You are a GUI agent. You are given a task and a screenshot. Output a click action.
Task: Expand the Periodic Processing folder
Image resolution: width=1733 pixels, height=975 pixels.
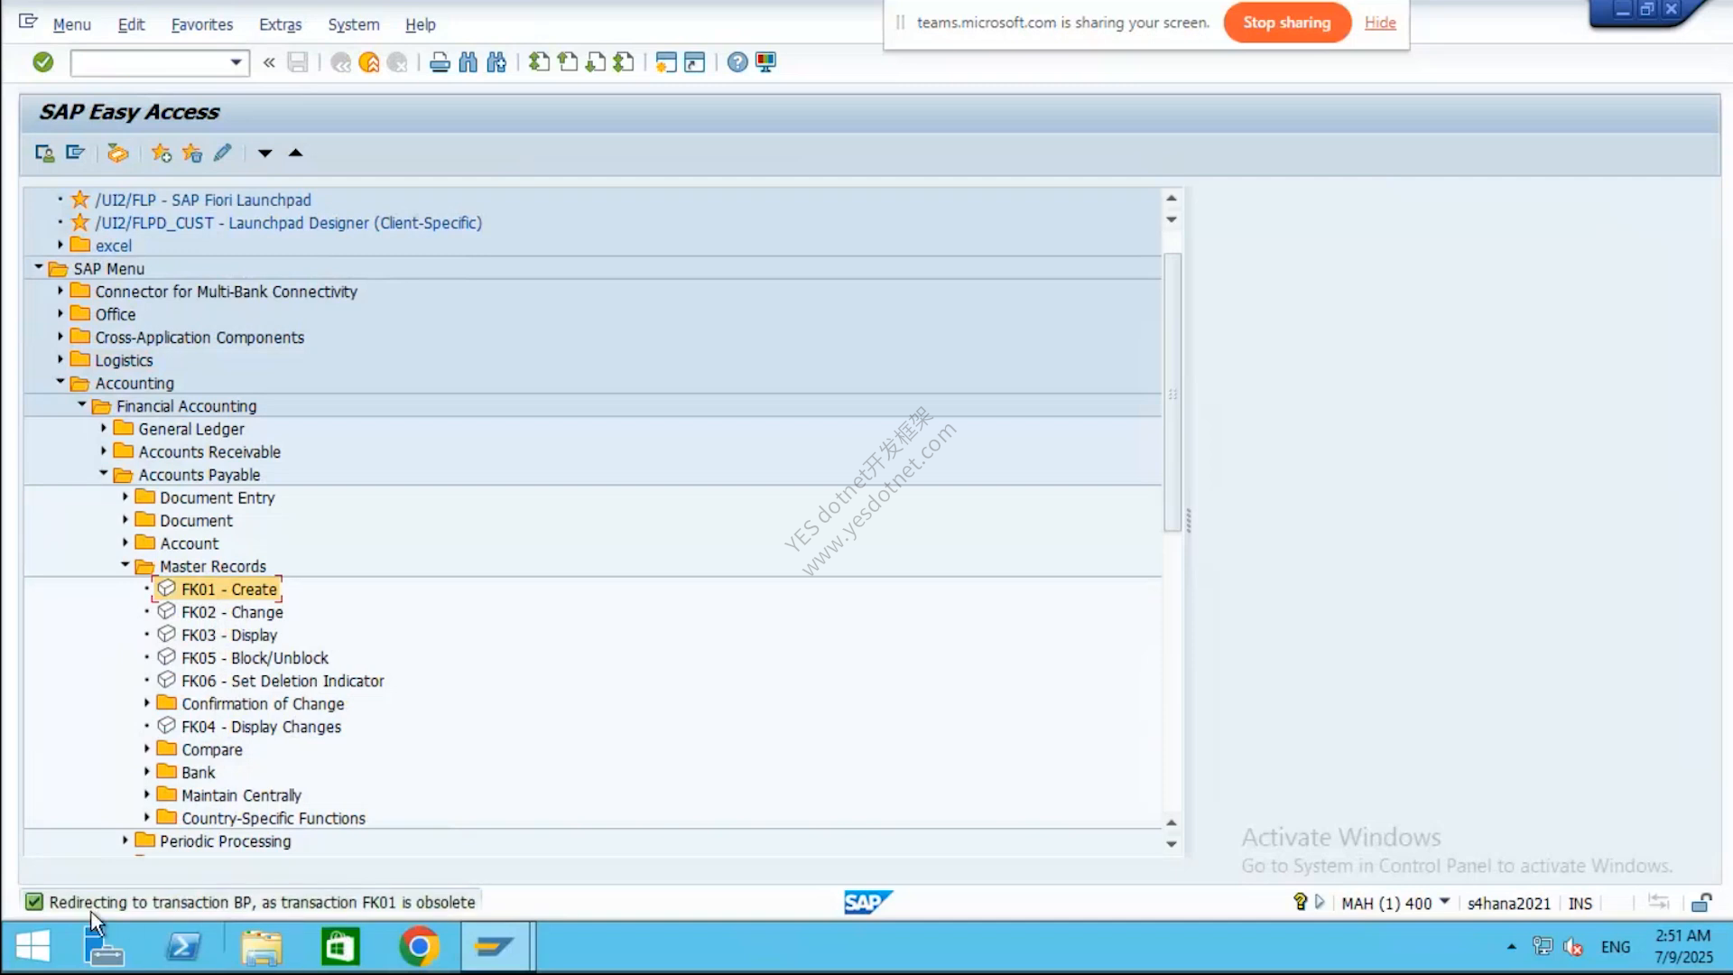[x=125, y=840]
